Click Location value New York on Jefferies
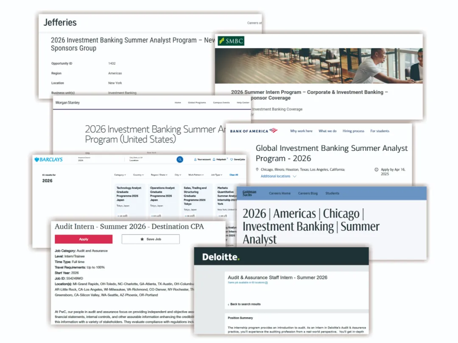 pos(115,83)
